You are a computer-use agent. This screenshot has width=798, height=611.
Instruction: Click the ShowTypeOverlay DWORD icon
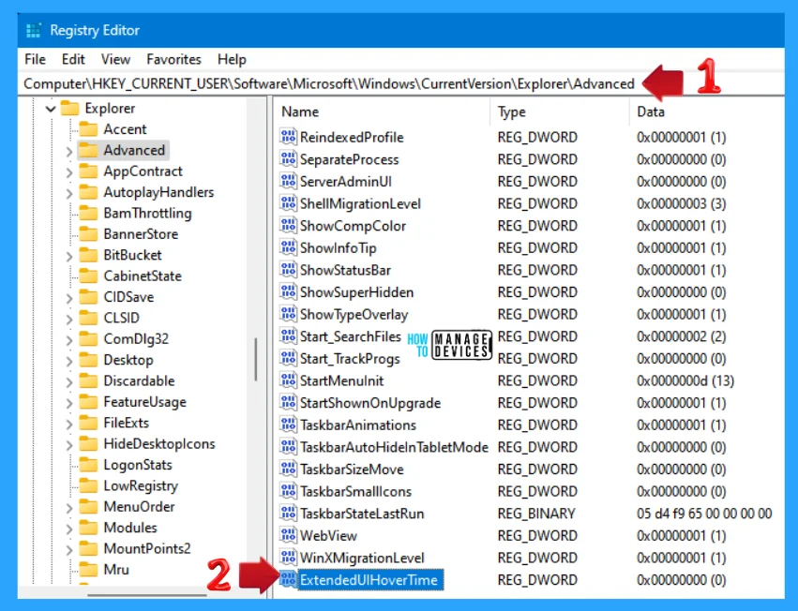pyautogui.click(x=288, y=314)
